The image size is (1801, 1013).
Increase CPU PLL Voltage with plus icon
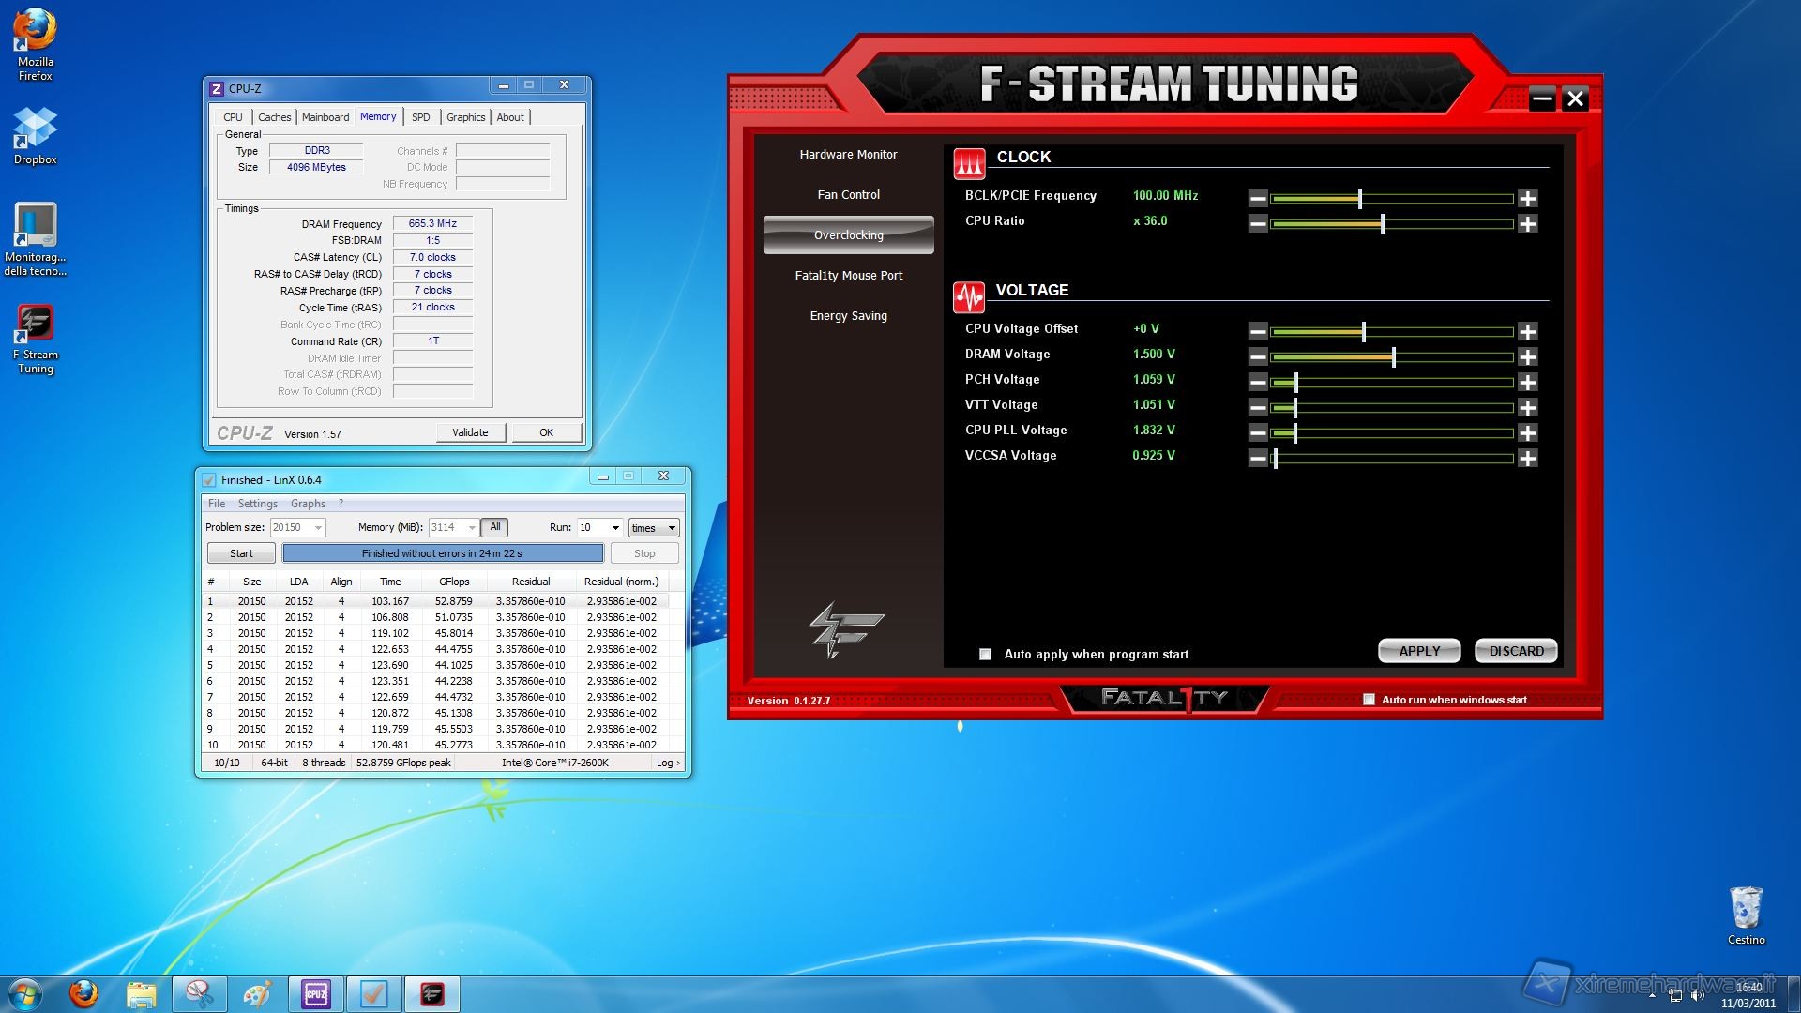1527,432
